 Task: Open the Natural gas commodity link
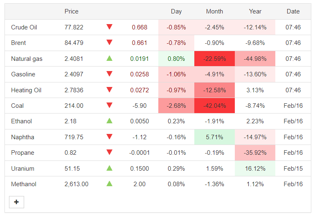coord(27,59)
